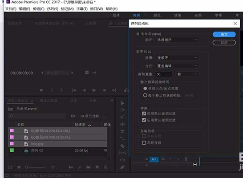Click the Mark Out bracket button

[x=61, y=90]
